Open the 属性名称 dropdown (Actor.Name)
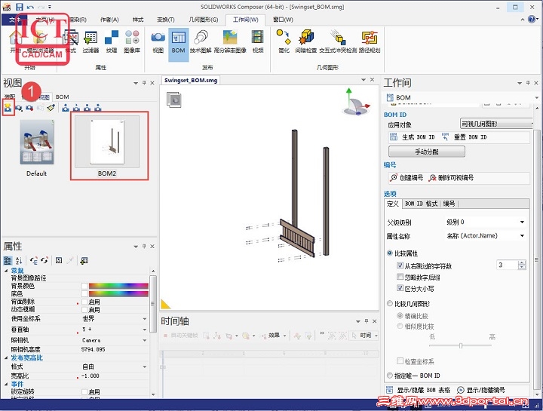 click(485, 236)
